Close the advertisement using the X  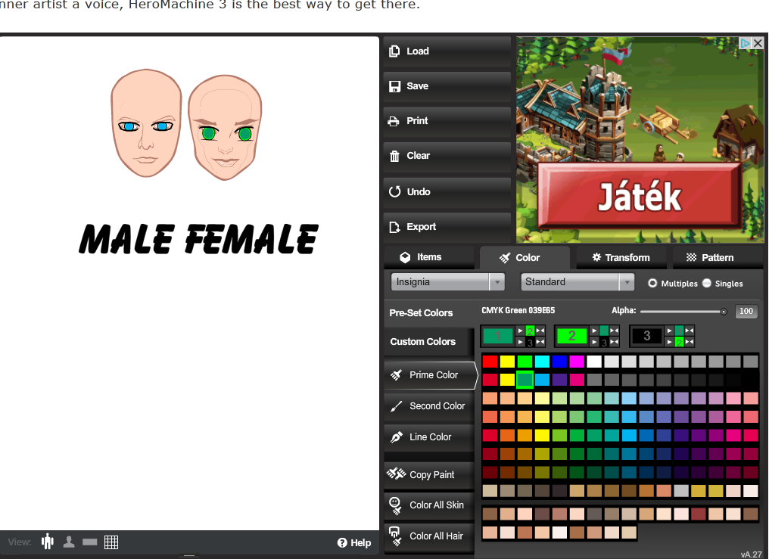758,43
